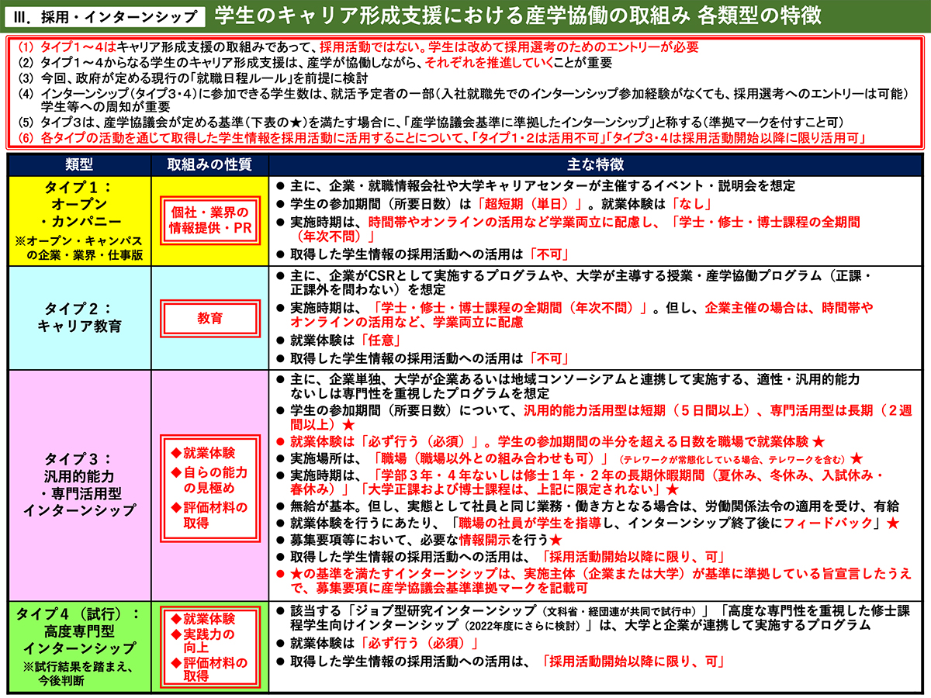Viewport: 931px width, 698px height.
Task: Click the Type 3 '自らの能力の見極め' box item
Action: (x=209, y=480)
